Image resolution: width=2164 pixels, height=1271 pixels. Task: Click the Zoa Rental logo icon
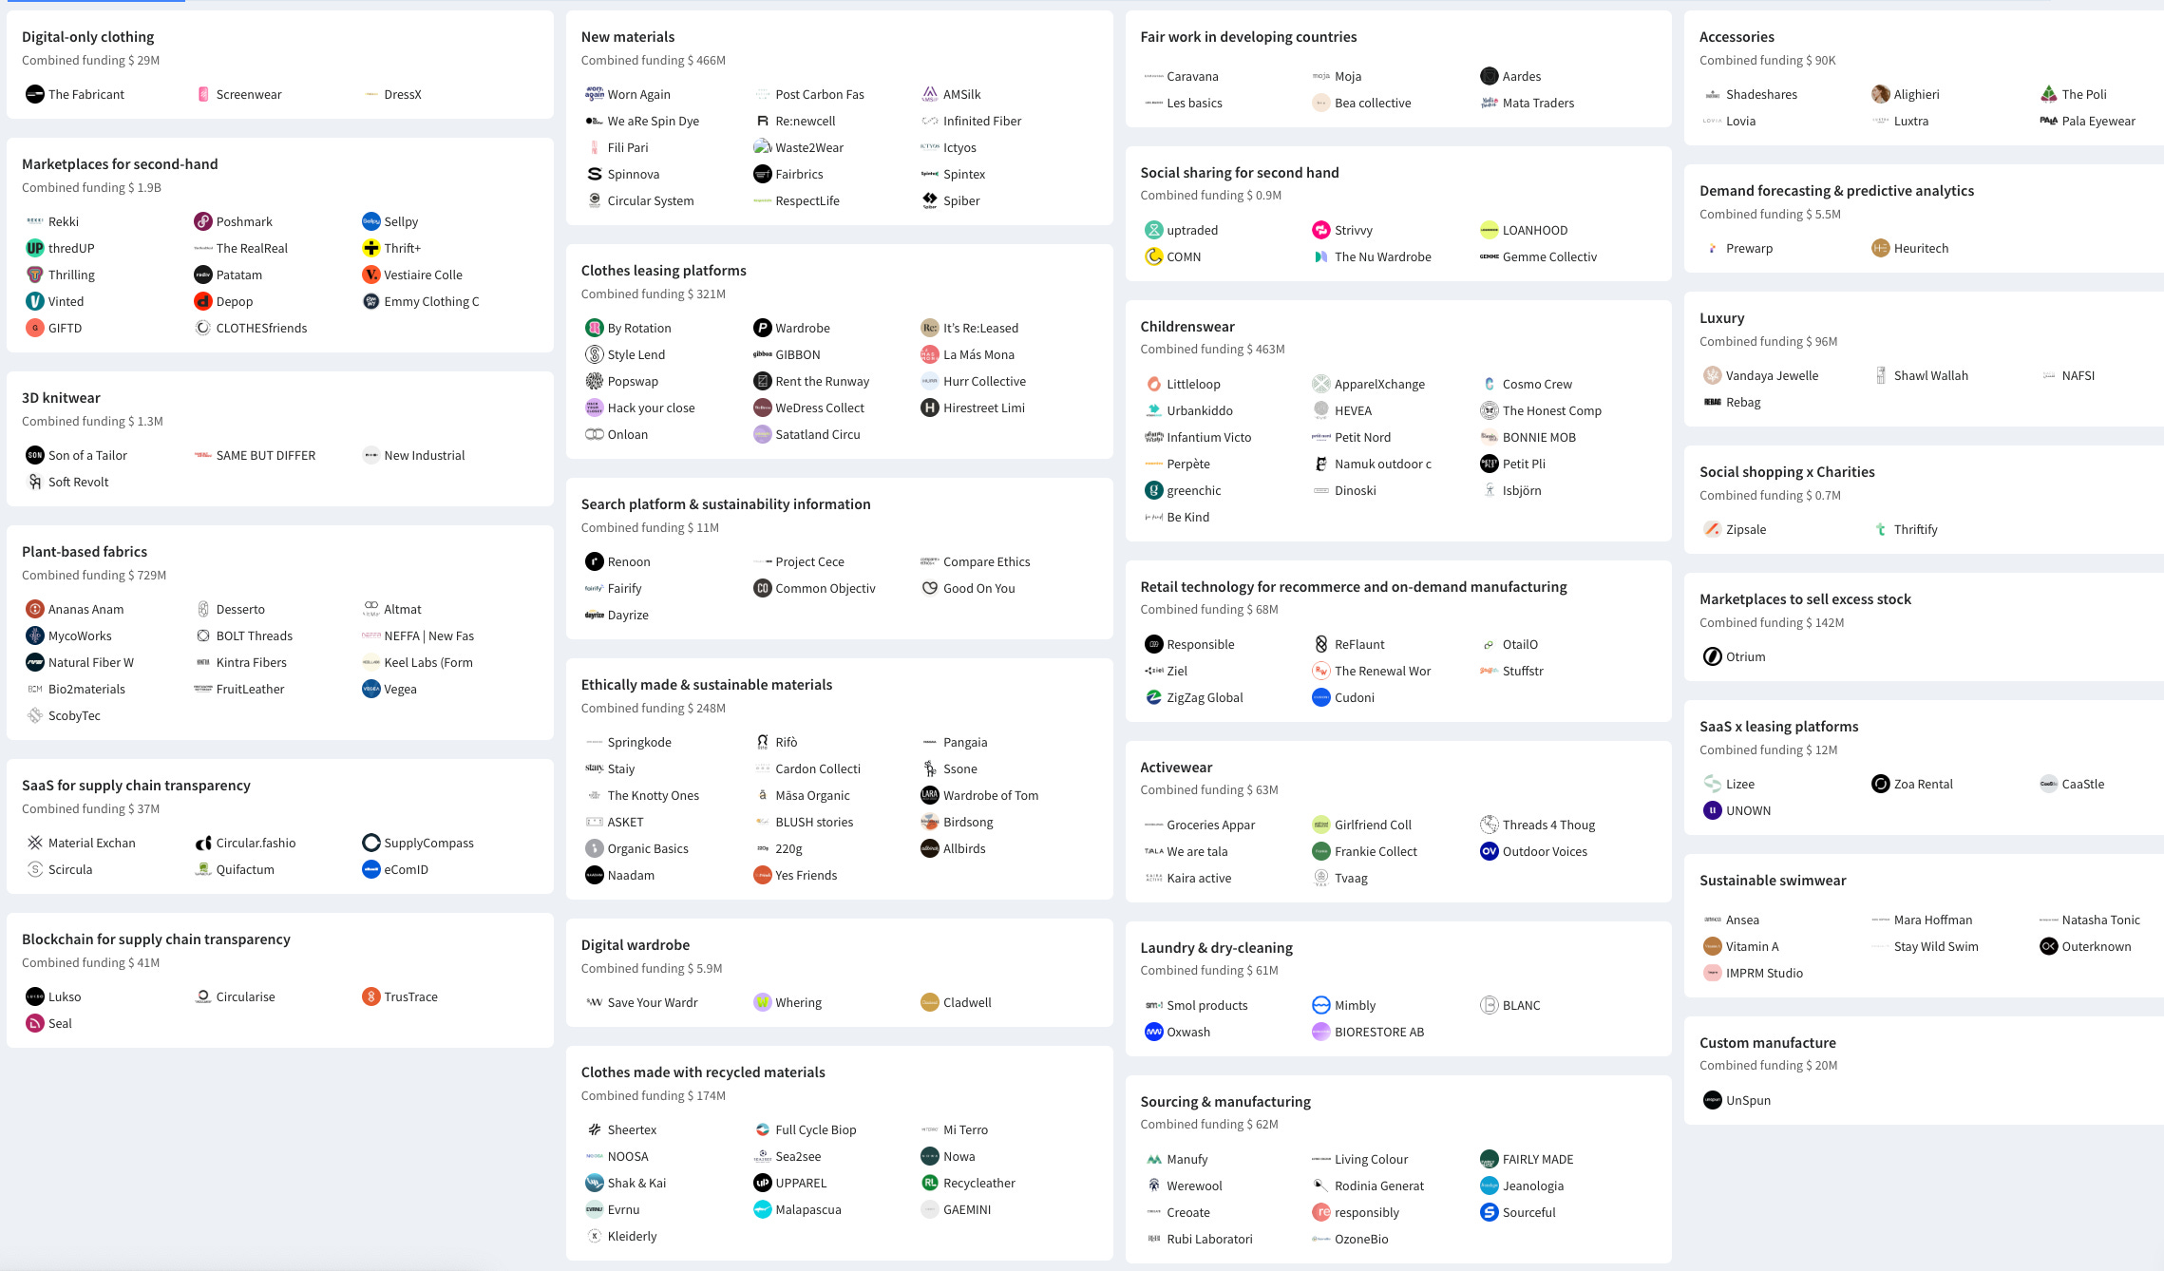1881,784
